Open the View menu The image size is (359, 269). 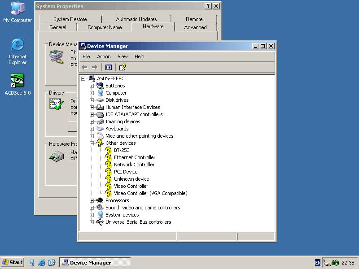(x=123, y=56)
